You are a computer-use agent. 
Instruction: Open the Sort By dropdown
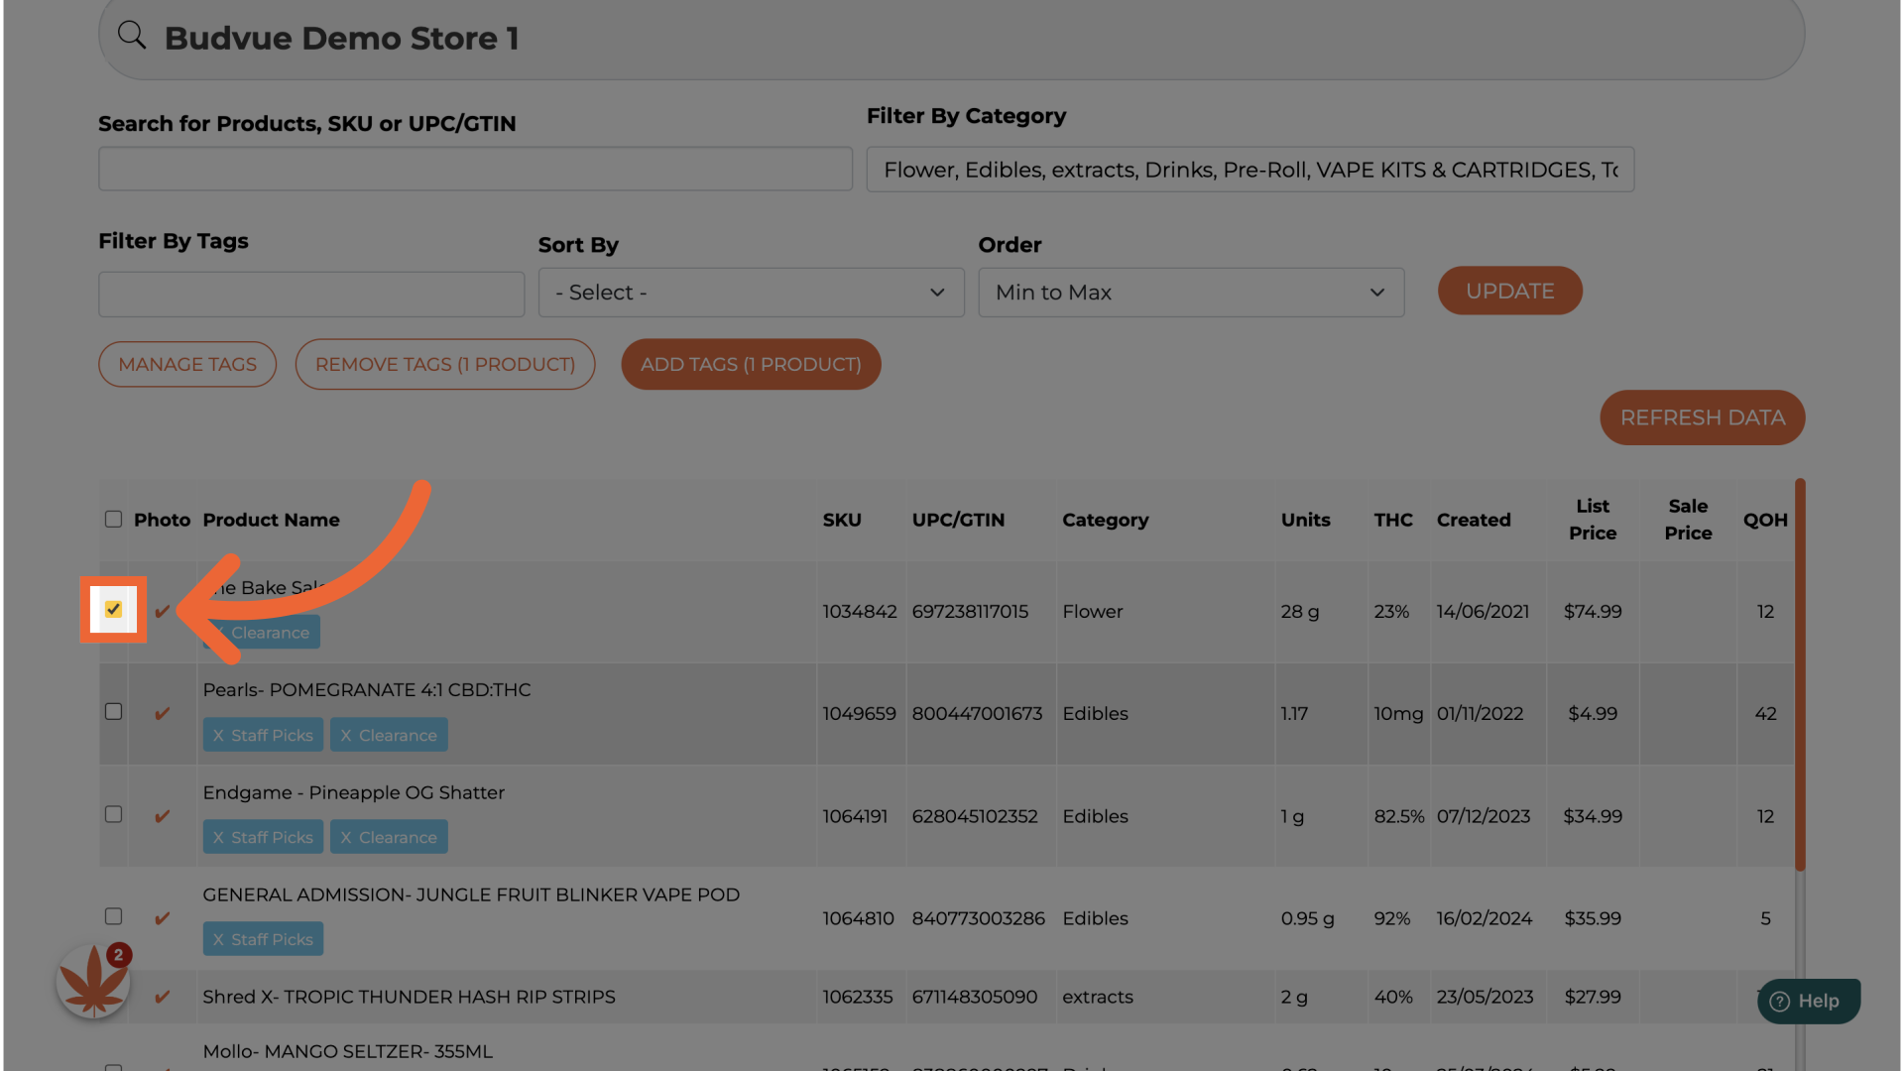(x=751, y=293)
